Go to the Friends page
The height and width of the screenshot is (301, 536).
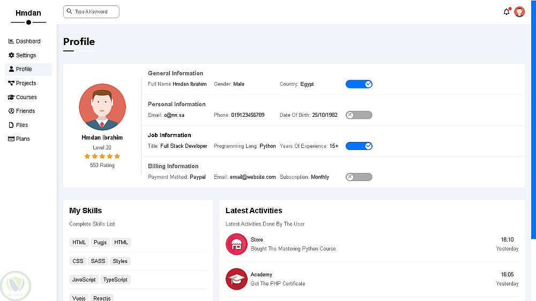tap(25, 111)
